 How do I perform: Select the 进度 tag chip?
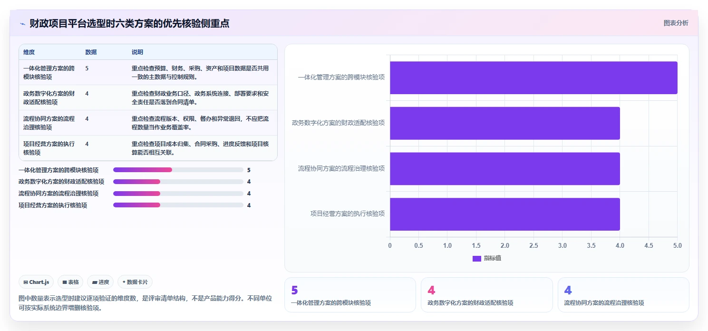[100, 282]
